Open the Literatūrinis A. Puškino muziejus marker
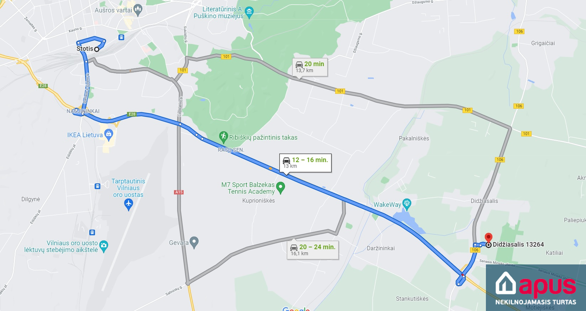The image size is (586, 311). click(249, 11)
